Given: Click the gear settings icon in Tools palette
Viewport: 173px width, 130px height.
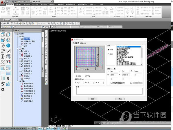Looking at the screenshot, I should (3, 89).
